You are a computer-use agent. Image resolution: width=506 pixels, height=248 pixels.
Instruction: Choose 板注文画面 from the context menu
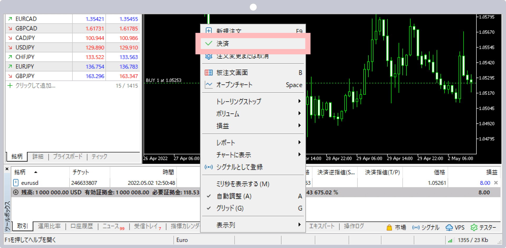click(253, 73)
